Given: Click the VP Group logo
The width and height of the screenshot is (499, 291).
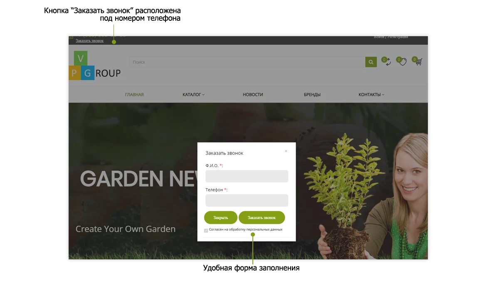Looking at the screenshot, I should pyautogui.click(x=95, y=66).
